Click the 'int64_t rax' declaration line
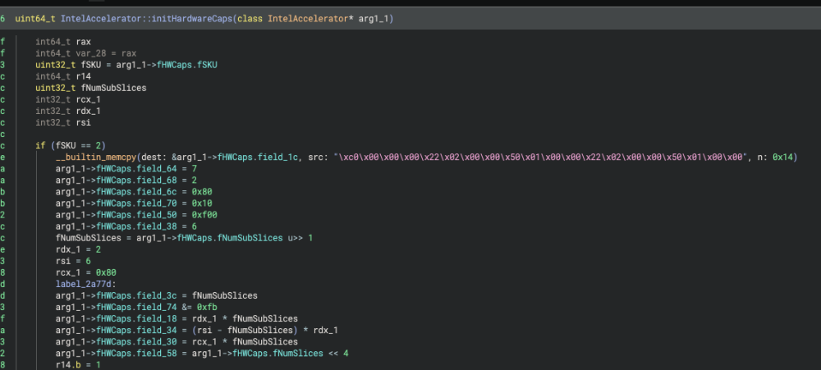 click(63, 42)
